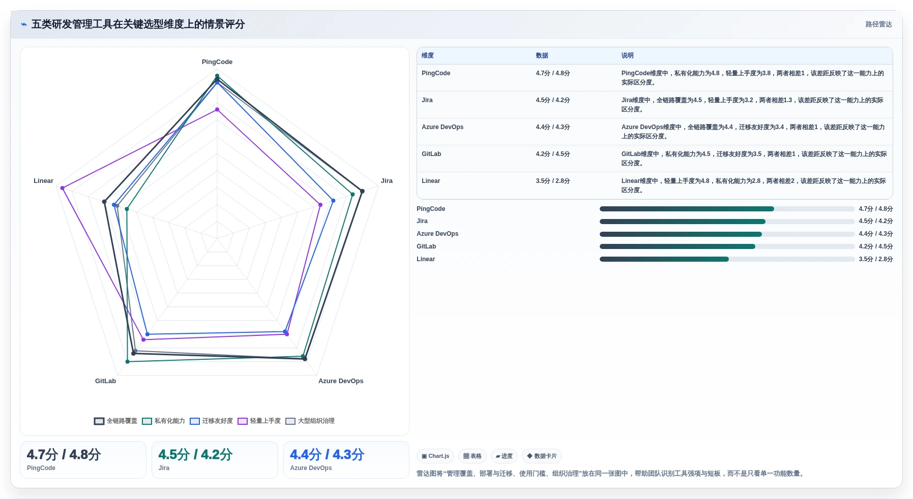Click the PingCode description text in table
Viewport: 913px width, 499px height.
[753, 78]
